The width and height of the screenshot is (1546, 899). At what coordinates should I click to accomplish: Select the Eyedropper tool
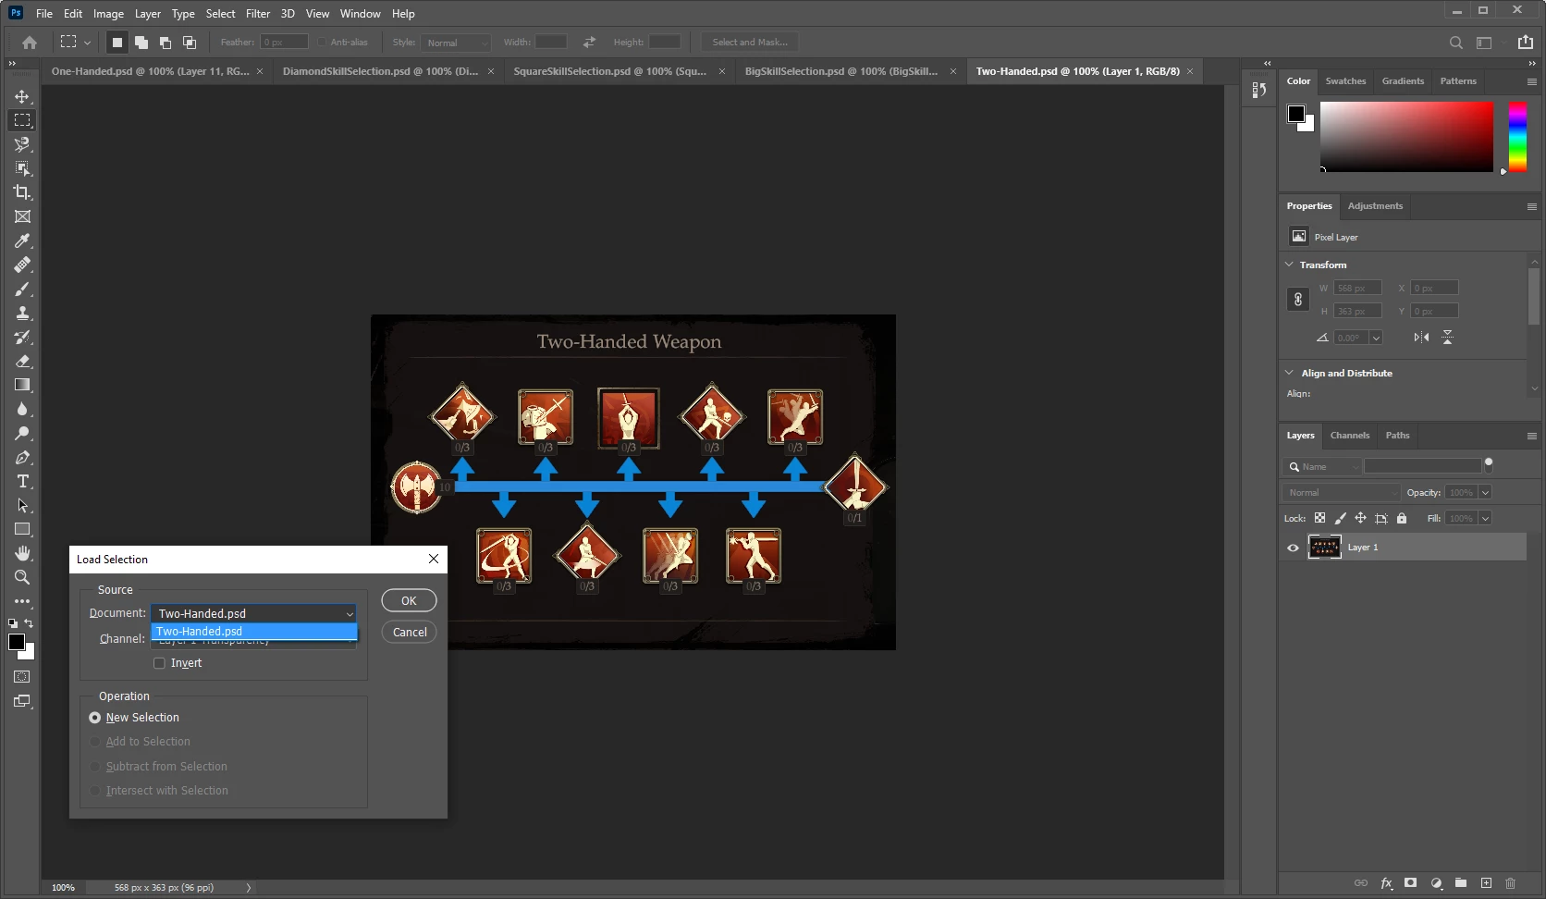click(22, 240)
